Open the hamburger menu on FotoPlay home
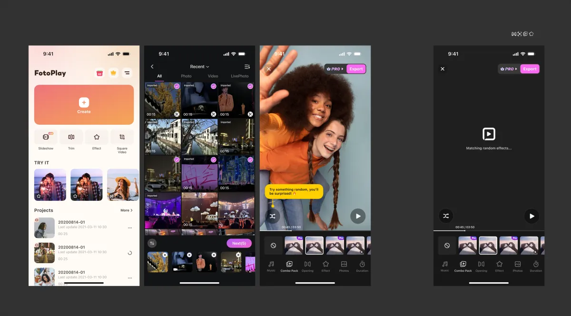The width and height of the screenshot is (571, 316). click(x=127, y=73)
